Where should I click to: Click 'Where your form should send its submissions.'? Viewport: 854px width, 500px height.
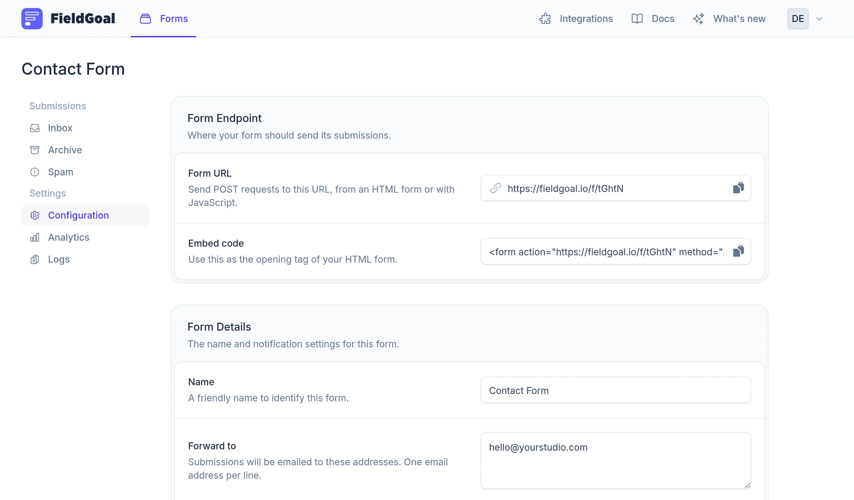(290, 135)
